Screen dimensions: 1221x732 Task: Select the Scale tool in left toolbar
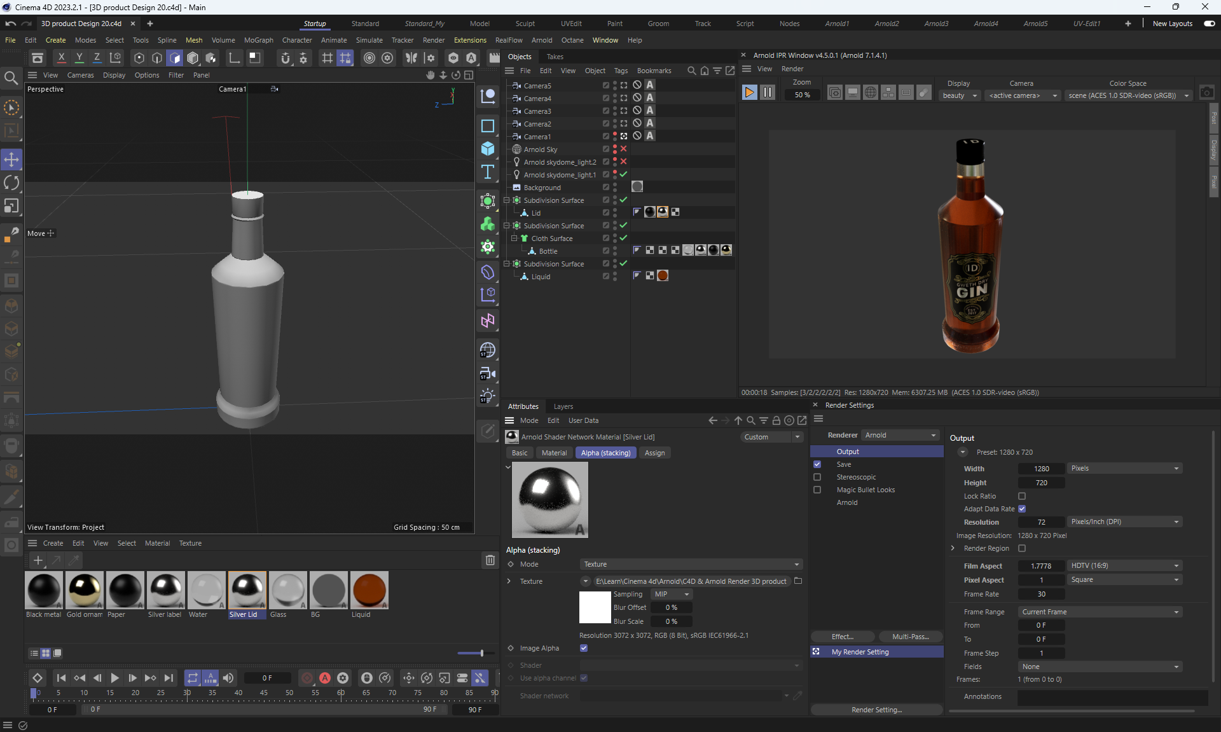pyautogui.click(x=11, y=206)
